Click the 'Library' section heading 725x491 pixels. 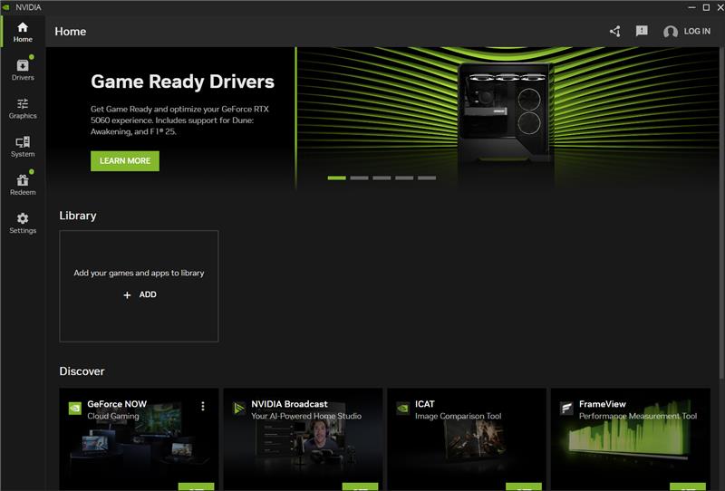[78, 216]
